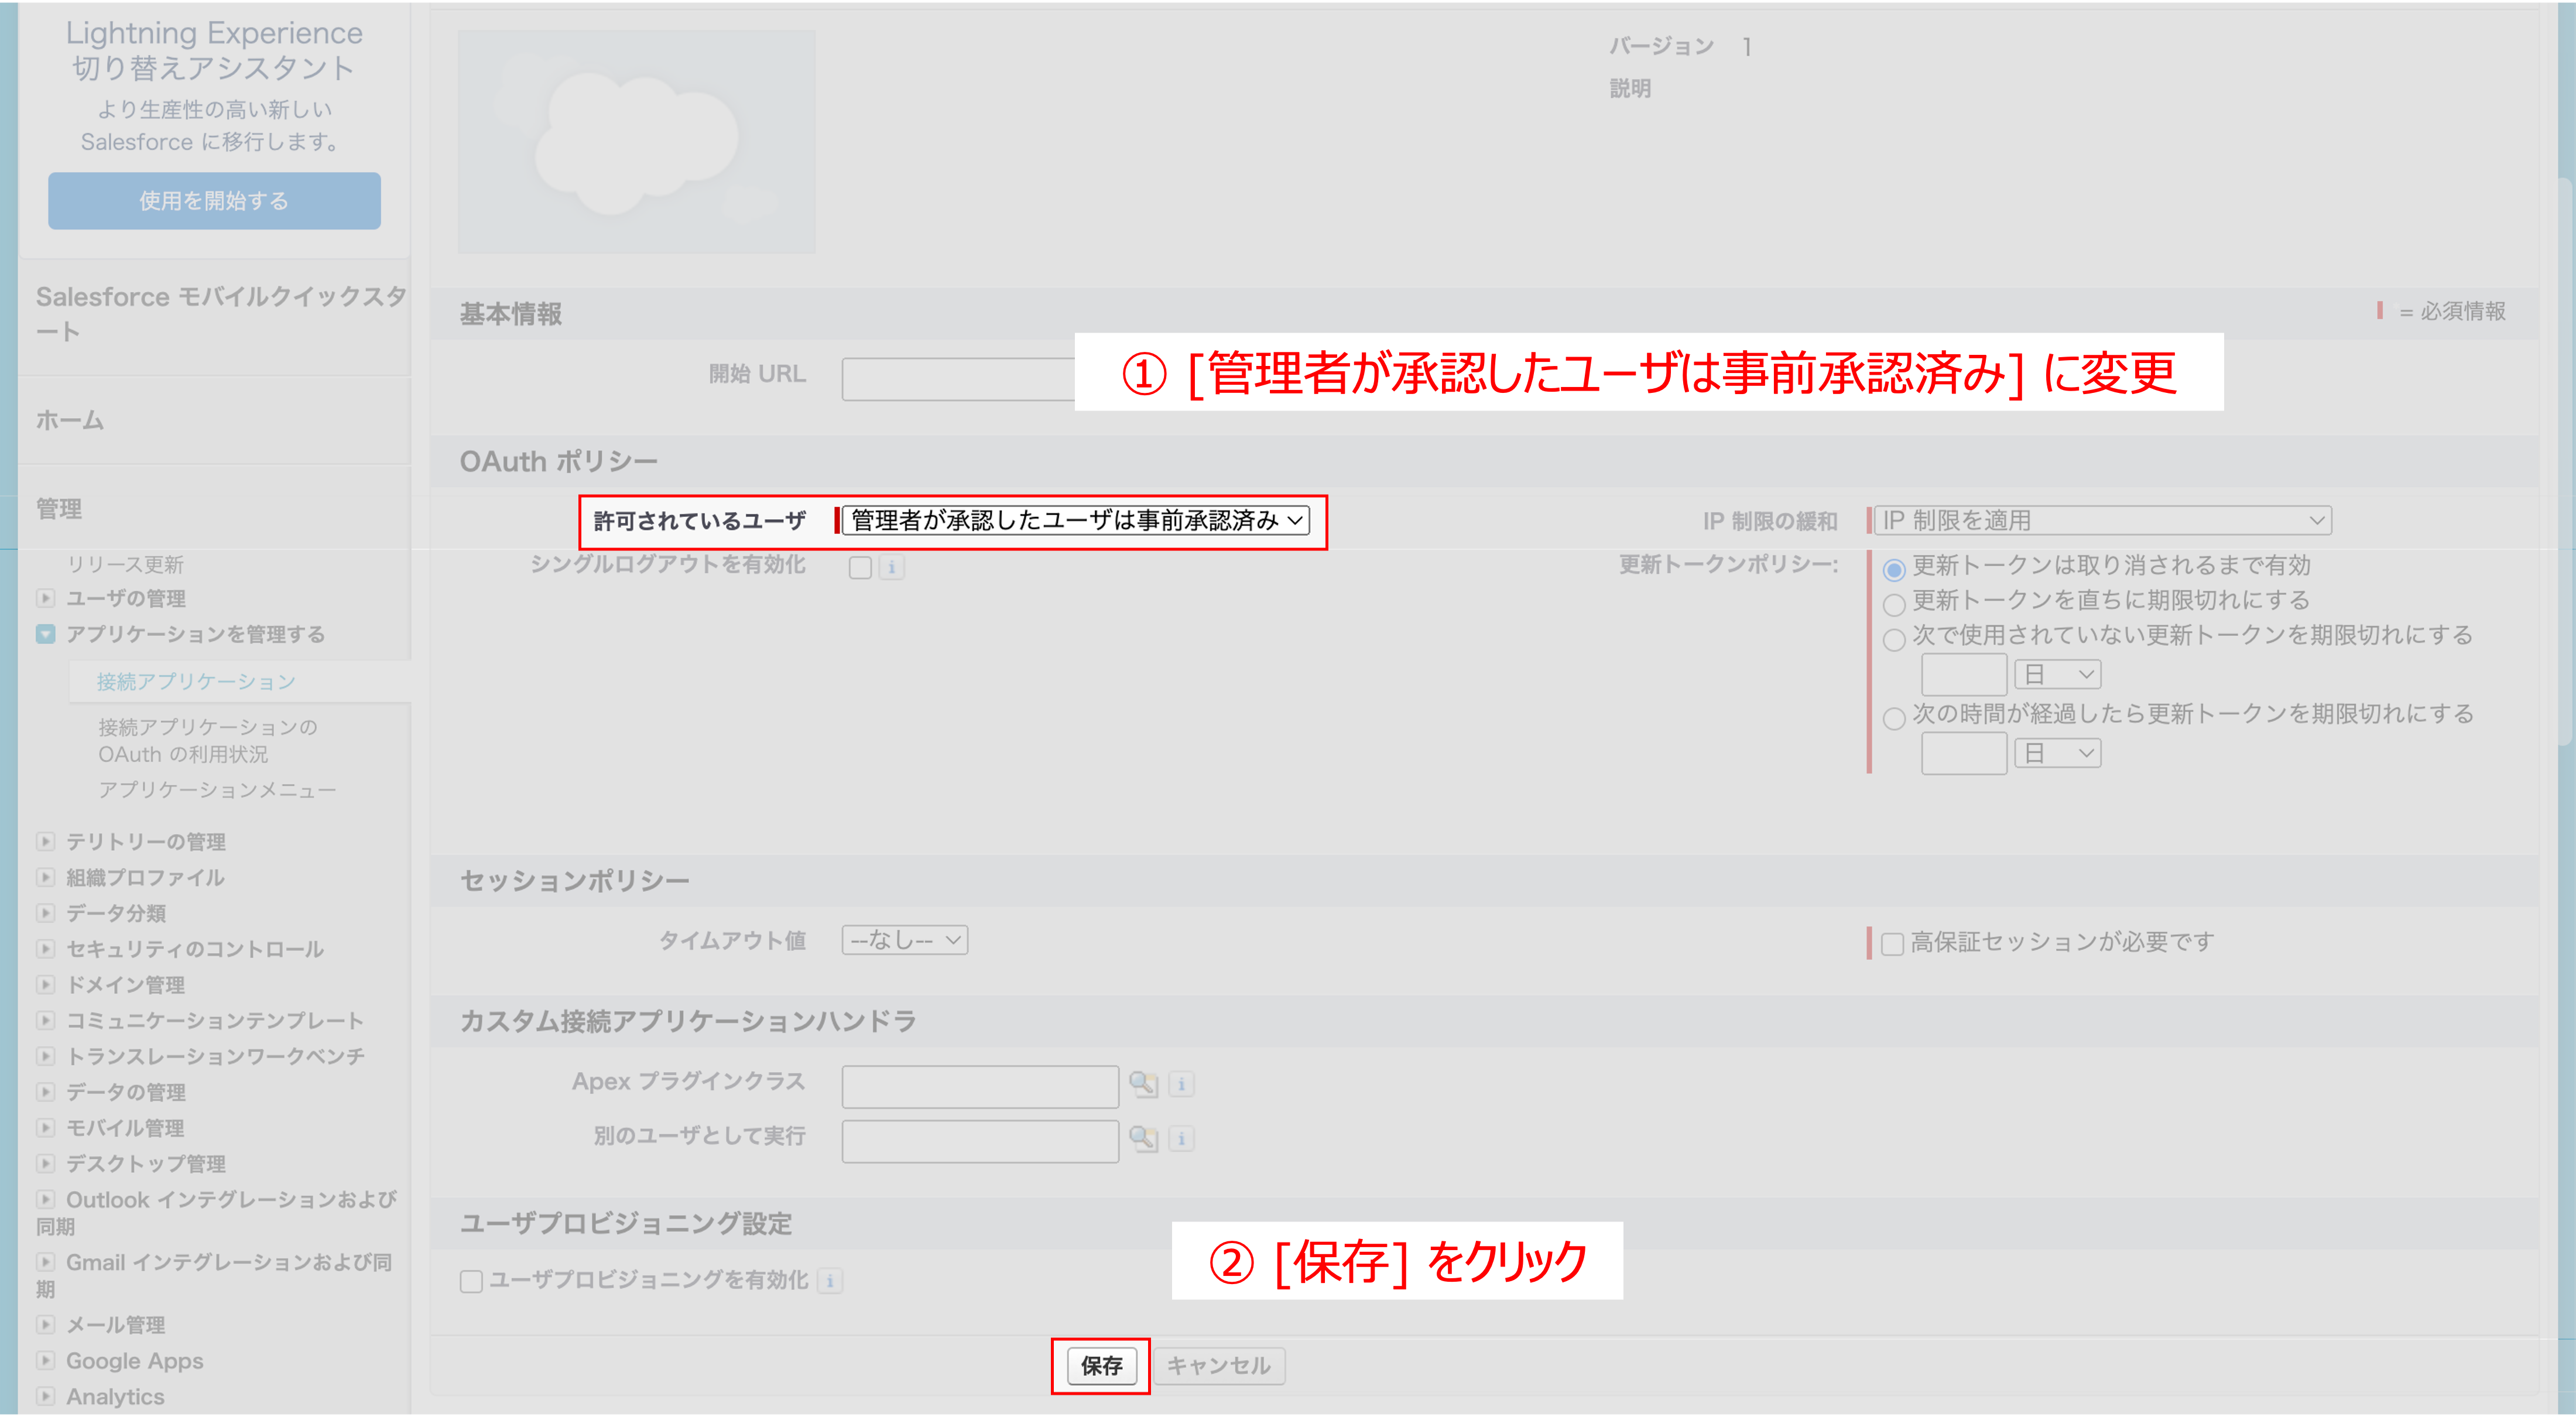The image size is (2576, 1417).
Task: Click the 別のユーザとして実行 input field
Action: click(x=980, y=1141)
